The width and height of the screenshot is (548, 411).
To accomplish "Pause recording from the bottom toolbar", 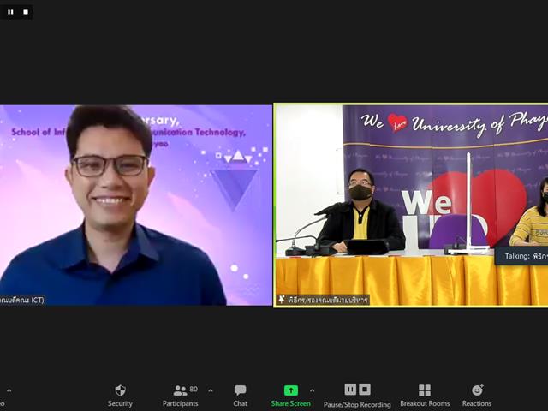I will 350,390.
